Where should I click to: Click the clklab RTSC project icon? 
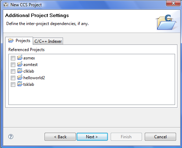pyautogui.click(x=20, y=71)
